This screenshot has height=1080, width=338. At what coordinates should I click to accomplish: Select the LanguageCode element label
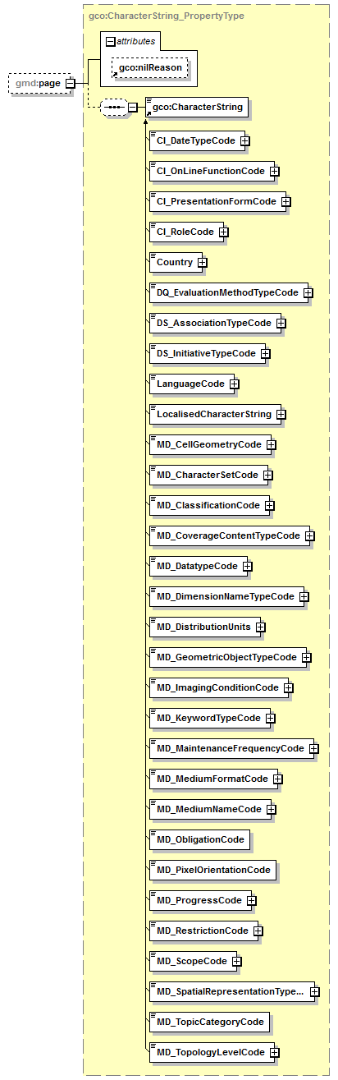click(x=190, y=384)
